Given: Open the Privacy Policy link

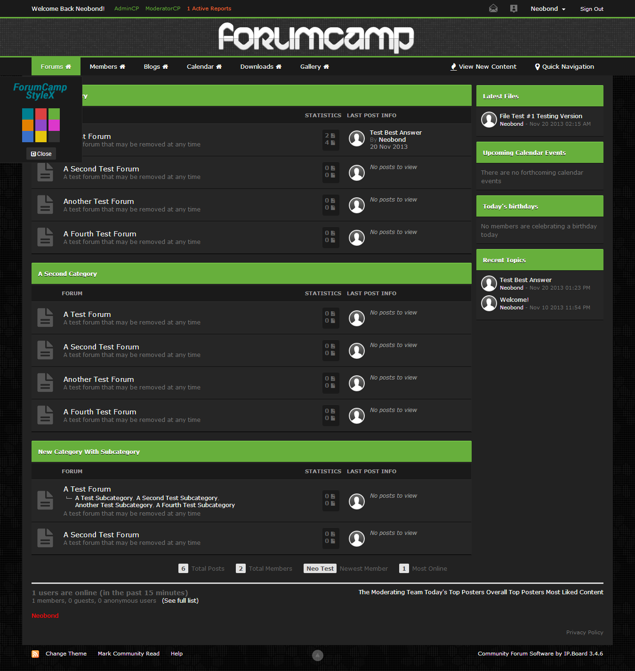Looking at the screenshot, I should (585, 632).
